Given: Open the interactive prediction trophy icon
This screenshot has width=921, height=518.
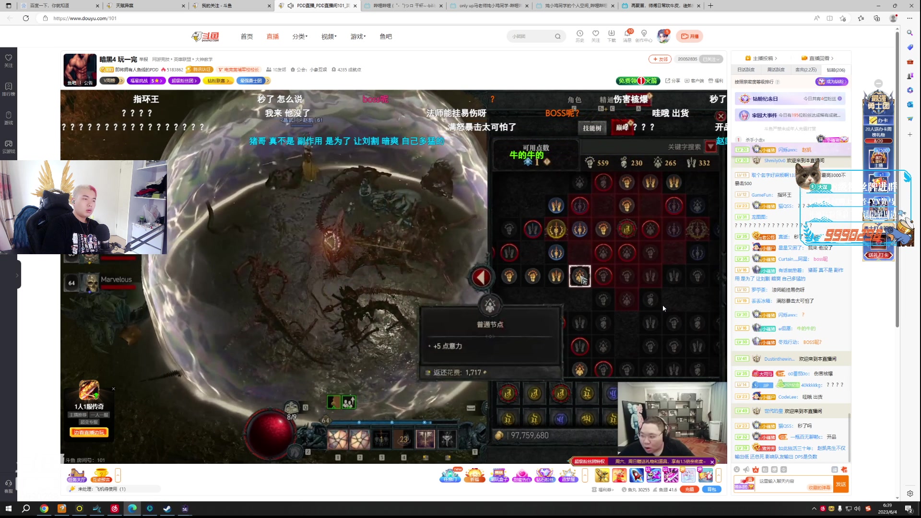Looking at the screenshot, I should (101, 475).
